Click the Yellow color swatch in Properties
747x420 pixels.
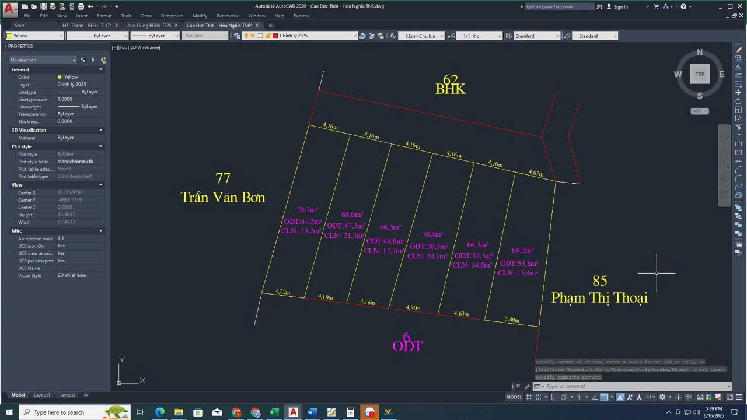[60, 77]
